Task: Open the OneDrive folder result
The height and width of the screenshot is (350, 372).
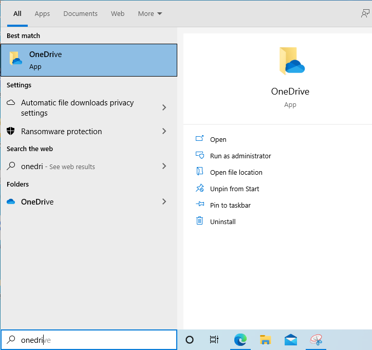Action: click(89, 201)
